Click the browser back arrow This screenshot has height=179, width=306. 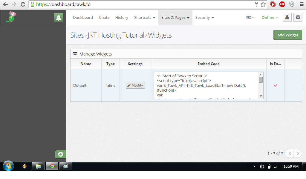click(5, 4)
